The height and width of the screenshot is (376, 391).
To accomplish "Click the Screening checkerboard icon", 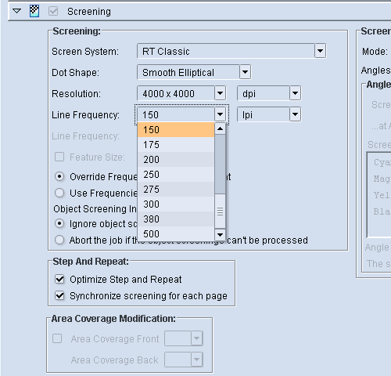I will (34, 11).
